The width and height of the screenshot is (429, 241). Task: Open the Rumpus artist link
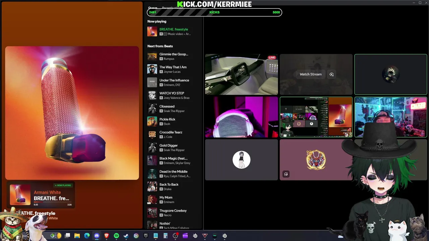[x=169, y=59]
